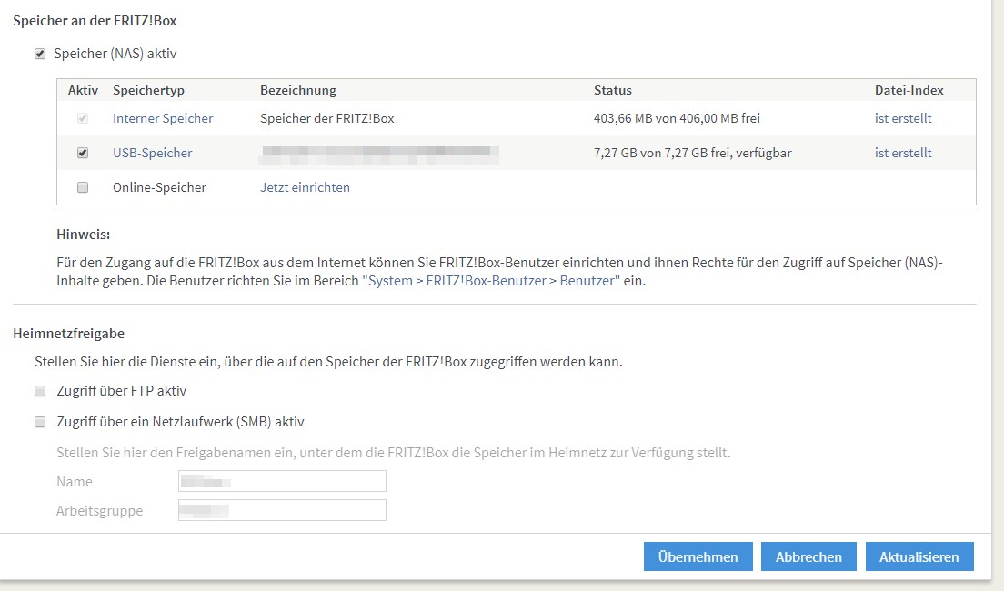Click the Hinweis: label
The width and height of the screenshot is (1004, 591).
(x=84, y=235)
